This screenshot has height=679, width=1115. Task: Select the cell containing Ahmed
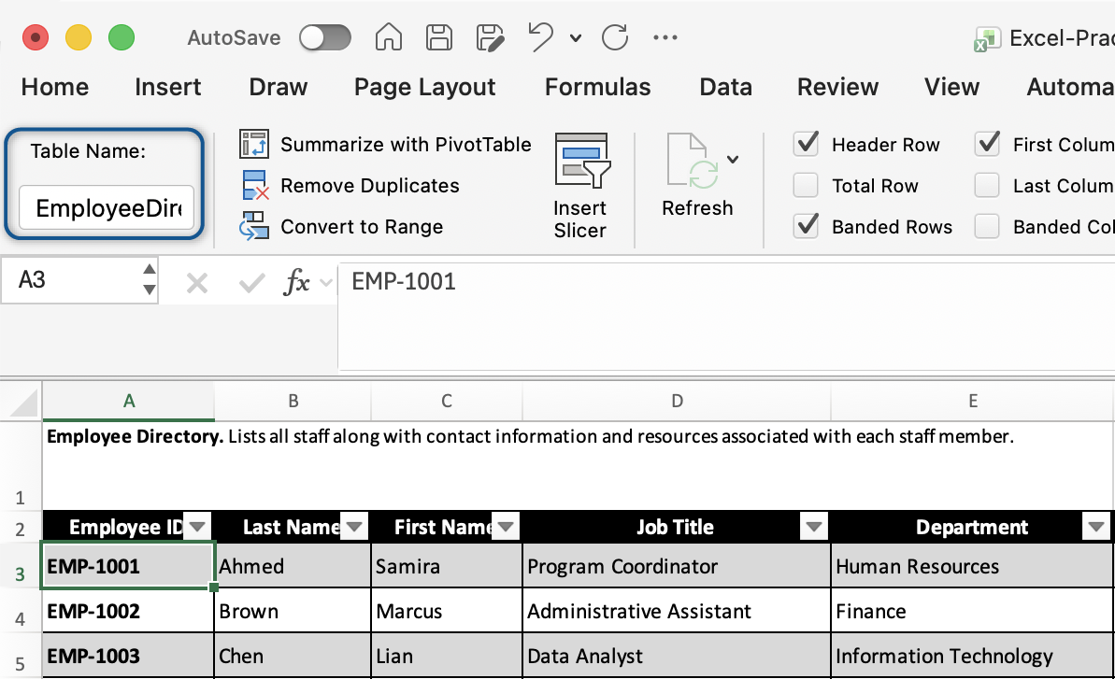pos(293,566)
